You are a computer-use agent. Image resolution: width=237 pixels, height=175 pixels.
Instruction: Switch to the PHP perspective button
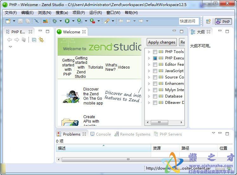click(223, 22)
